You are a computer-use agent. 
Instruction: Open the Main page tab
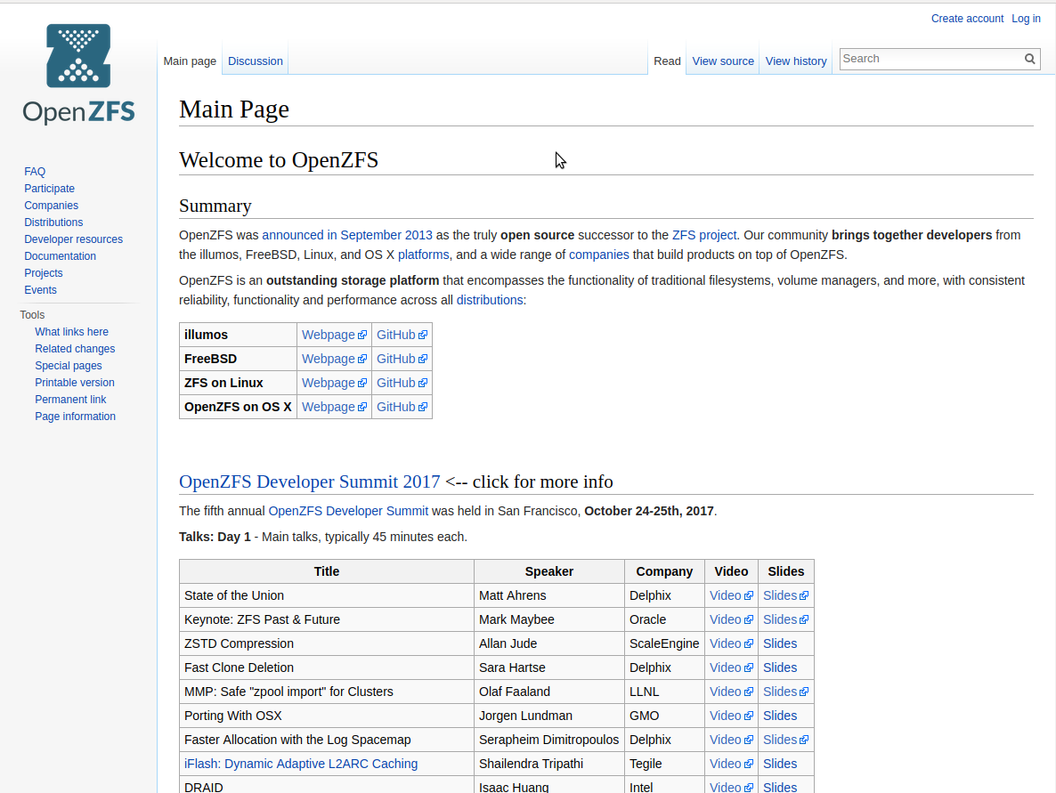coord(190,61)
